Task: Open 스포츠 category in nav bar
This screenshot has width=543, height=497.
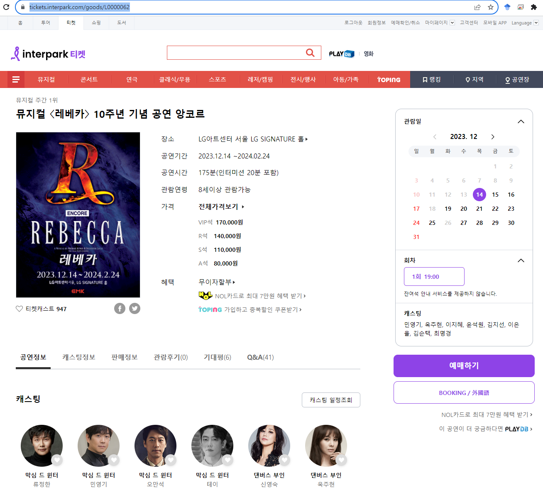Action: (x=218, y=80)
